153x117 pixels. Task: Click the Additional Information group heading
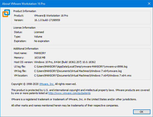pos(26,49)
